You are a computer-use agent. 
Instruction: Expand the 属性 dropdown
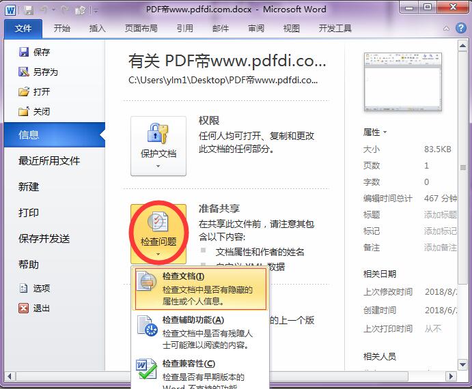tap(375, 132)
